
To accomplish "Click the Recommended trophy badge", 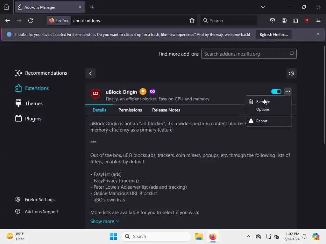I will click(143, 91).
